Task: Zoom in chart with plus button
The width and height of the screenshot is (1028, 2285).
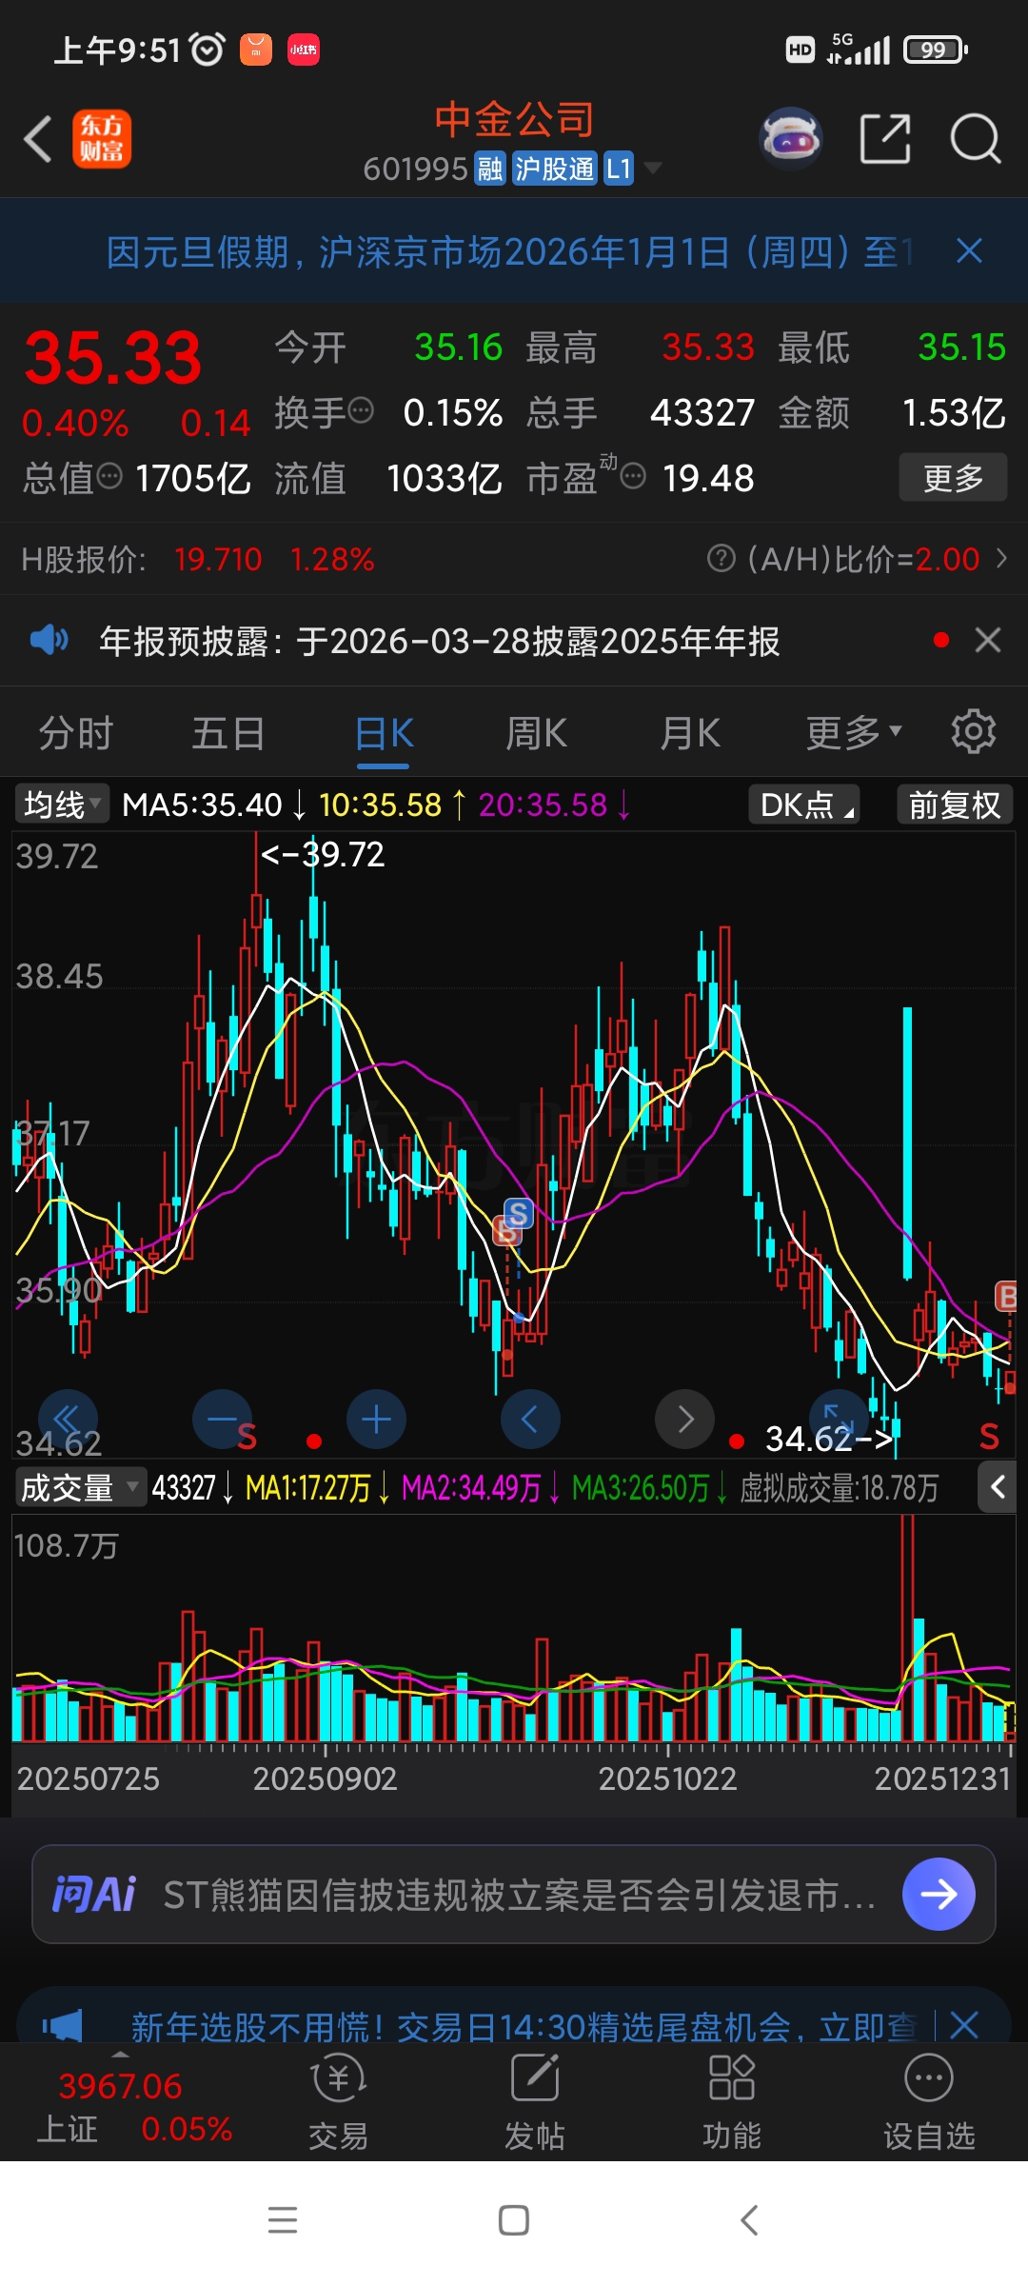Action: [376, 1419]
